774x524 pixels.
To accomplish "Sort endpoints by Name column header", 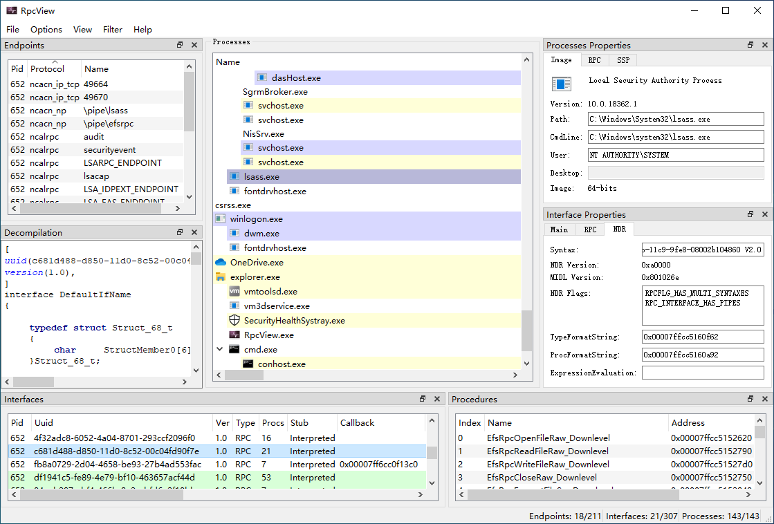I will [x=132, y=68].
